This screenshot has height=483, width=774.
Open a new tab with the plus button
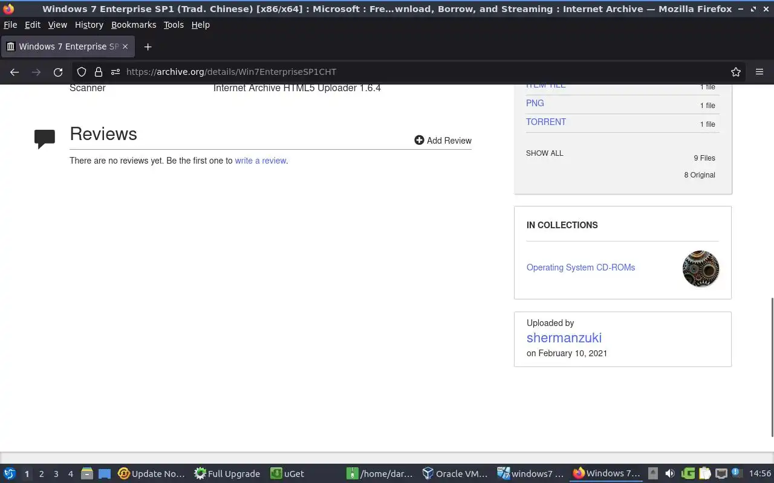(148, 46)
